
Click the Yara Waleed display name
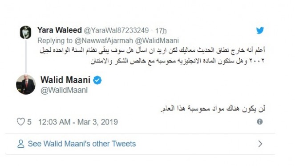pos(60,30)
